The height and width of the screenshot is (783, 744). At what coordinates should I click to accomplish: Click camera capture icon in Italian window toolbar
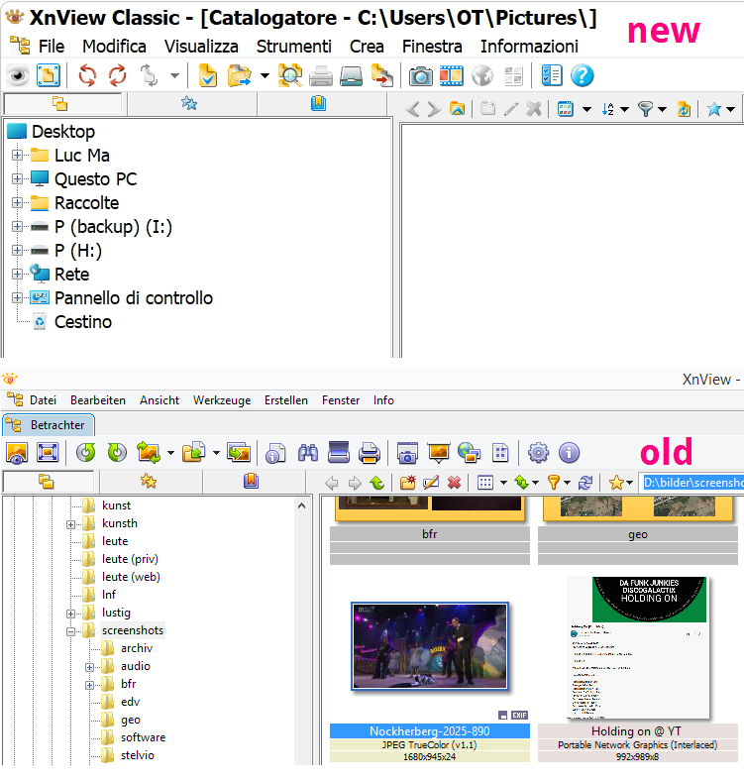click(x=420, y=76)
